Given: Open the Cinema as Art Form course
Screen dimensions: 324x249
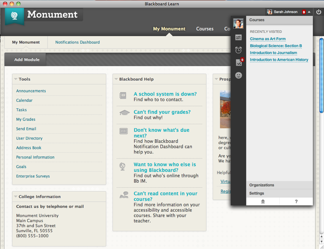Looking at the screenshot, I should point(268,39).
